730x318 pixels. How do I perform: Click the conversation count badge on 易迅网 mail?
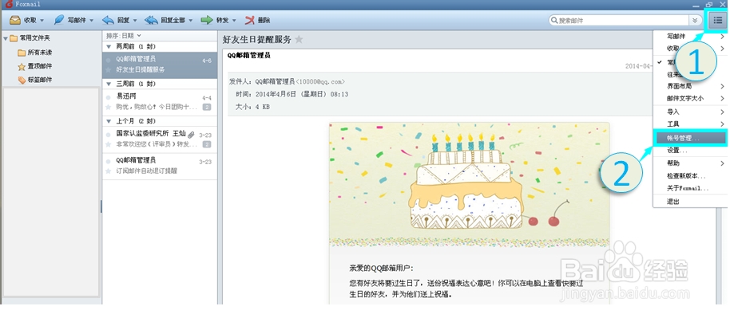tap(207, 108)
